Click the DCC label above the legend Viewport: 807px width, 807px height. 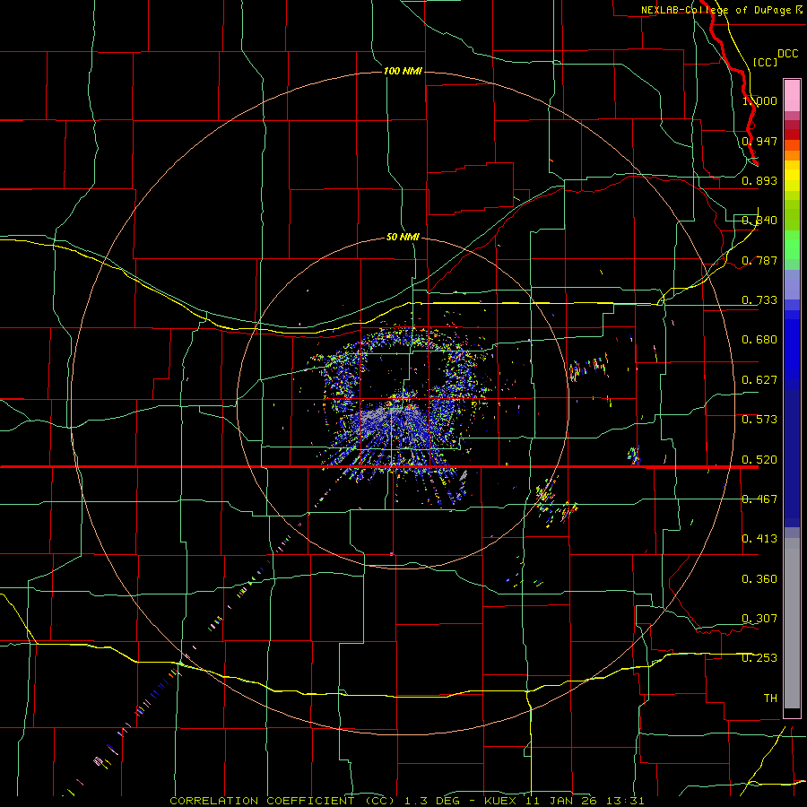(x=787, y=54)
